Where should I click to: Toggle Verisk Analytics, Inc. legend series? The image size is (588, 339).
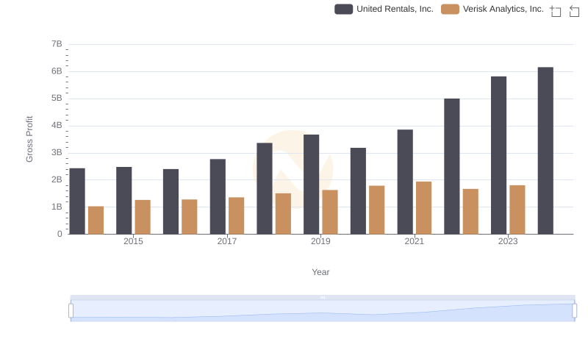[x=492, y=9]
